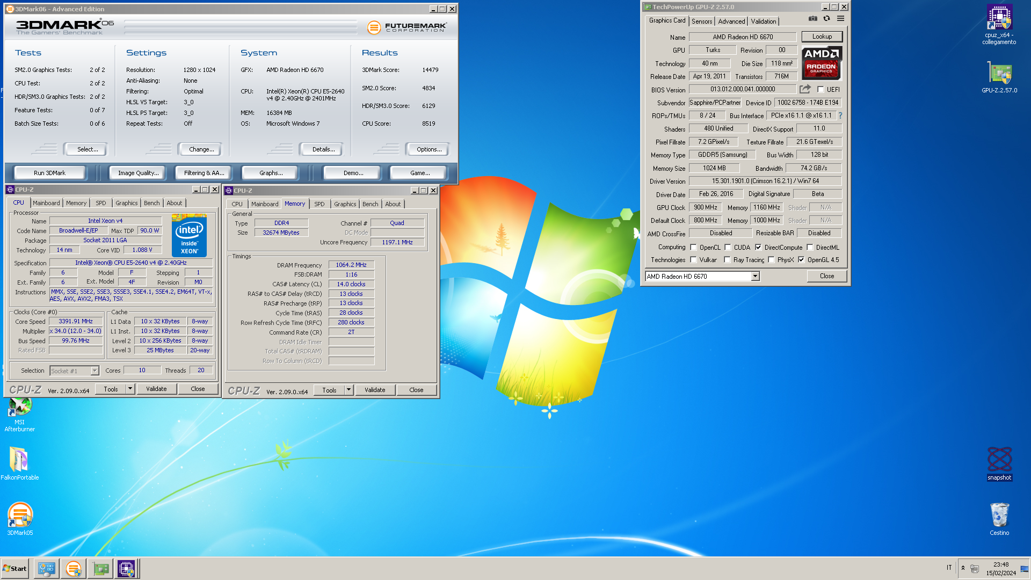Click the 3DMark taskbar icon
The width and height of the screenshot is (1031, 580).
pos(73,568)
